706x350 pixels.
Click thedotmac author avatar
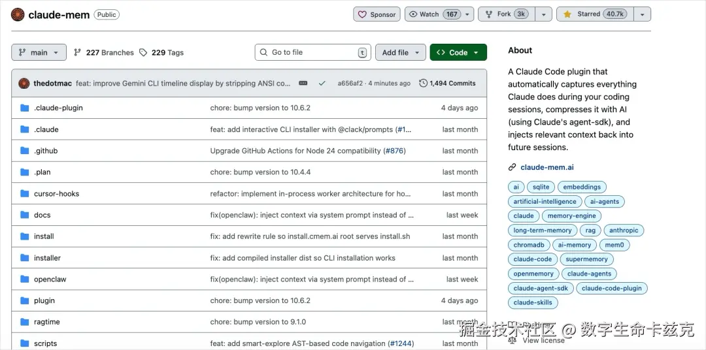[x=24, y=83]
